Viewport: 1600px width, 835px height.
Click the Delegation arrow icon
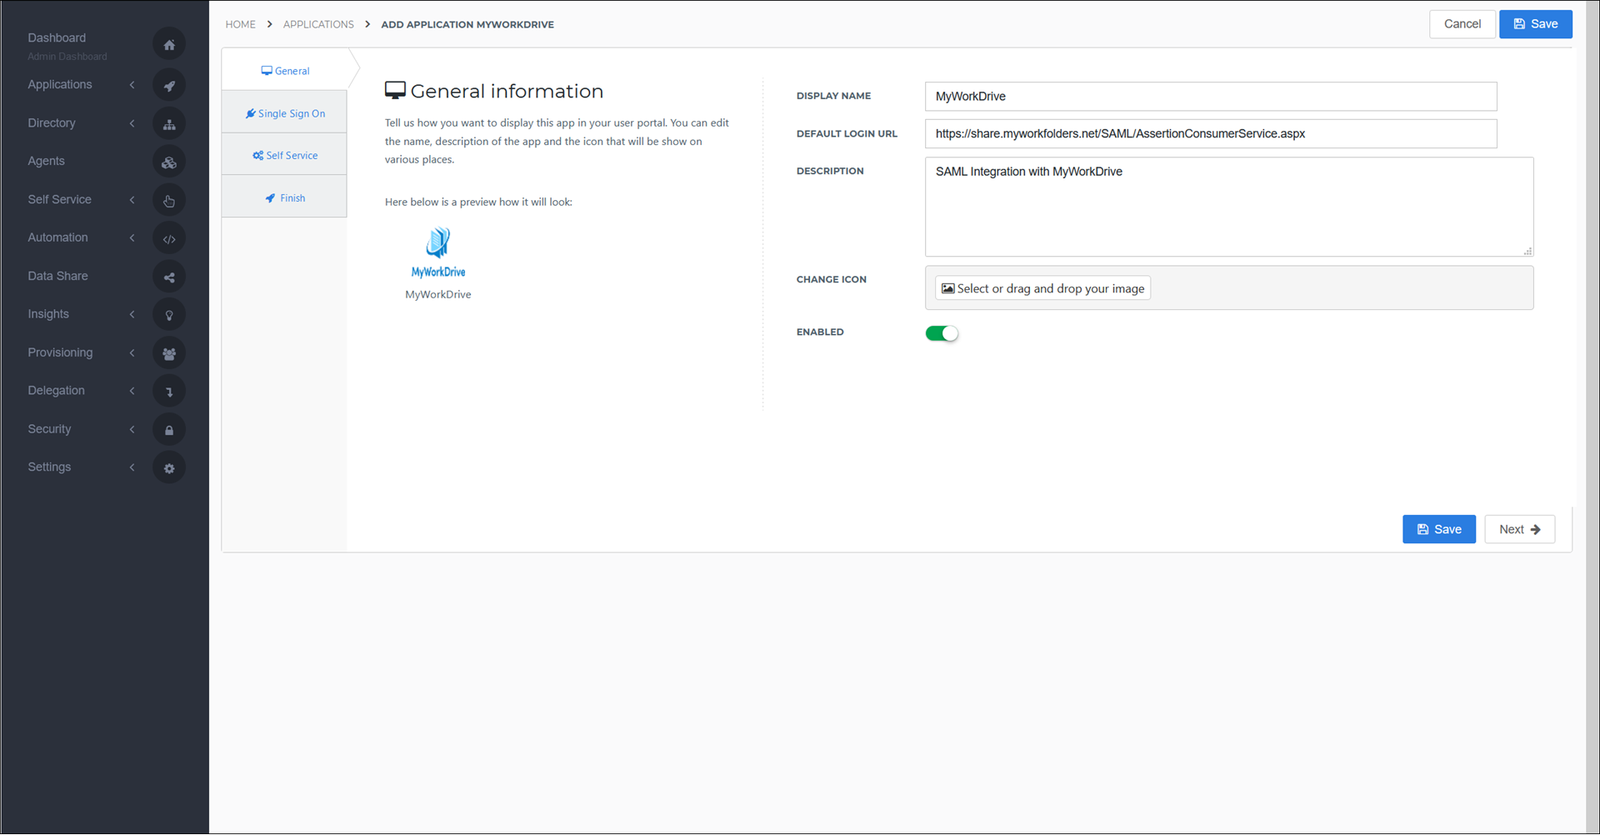tap(169, 391)
